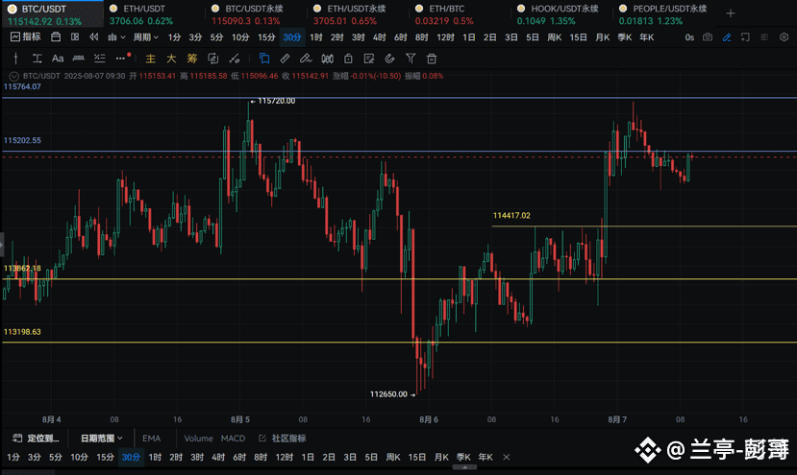Click the 114417.02 yellow line label
The width and height of the screenshot is (797, 475).
click(x=511, y=216)
